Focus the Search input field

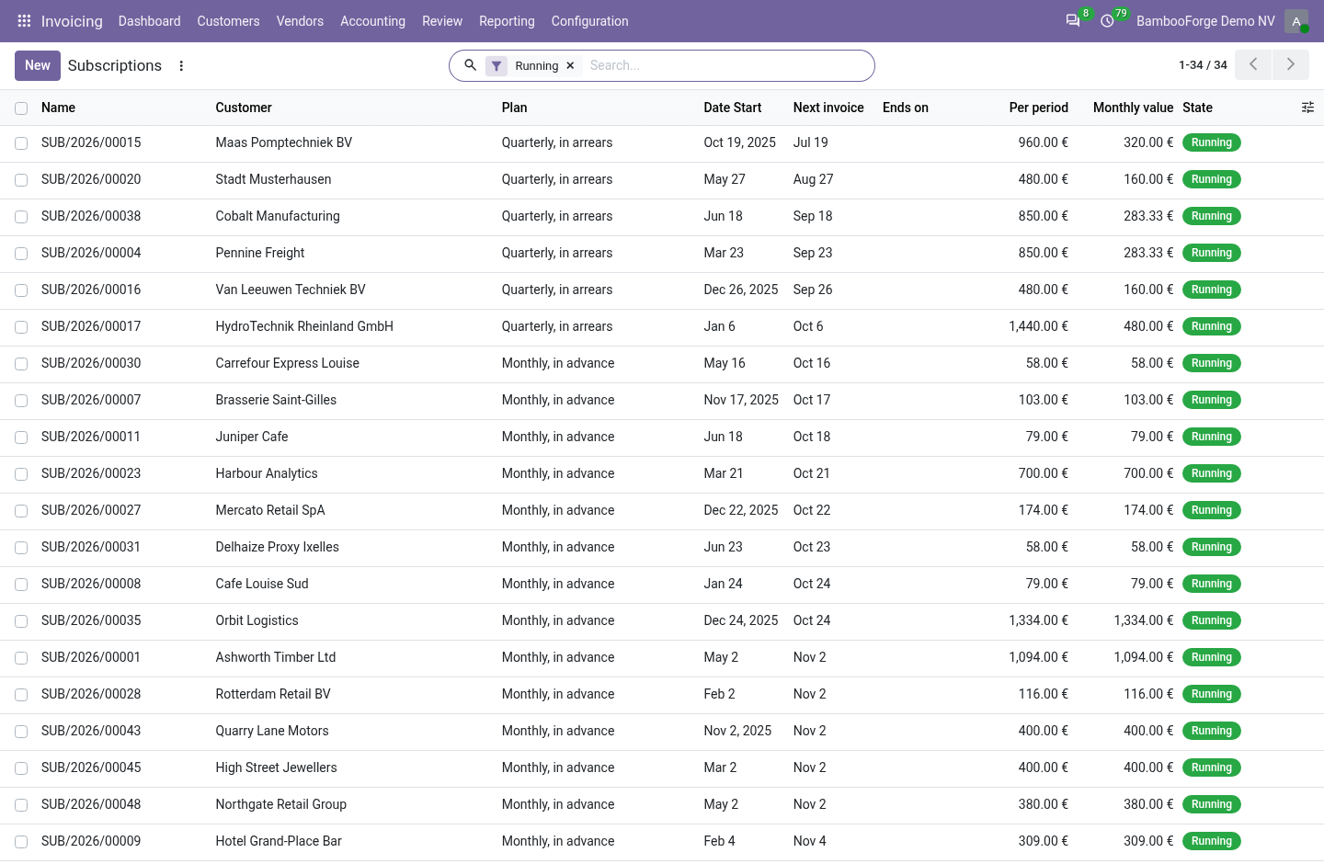[726, 65]
